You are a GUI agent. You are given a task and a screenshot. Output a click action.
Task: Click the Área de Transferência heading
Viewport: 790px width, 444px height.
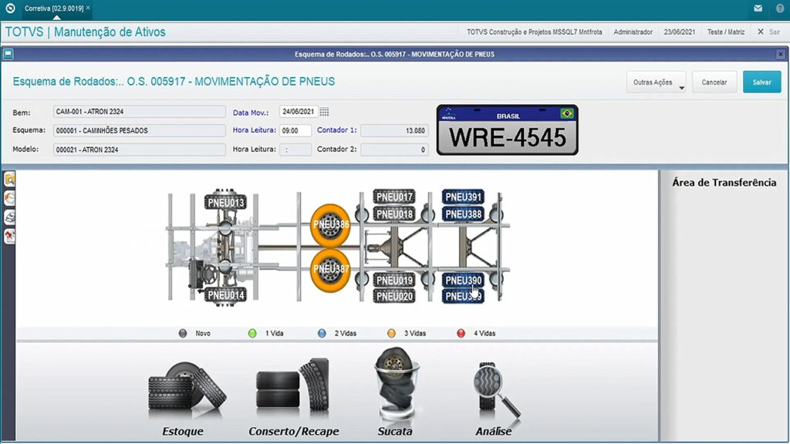(x=724, y=183)
